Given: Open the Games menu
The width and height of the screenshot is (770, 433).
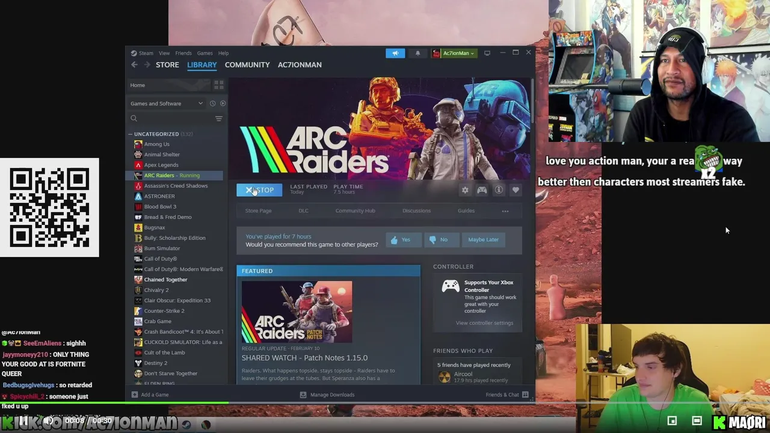Looking at the screenshot, I should (205, 53).
